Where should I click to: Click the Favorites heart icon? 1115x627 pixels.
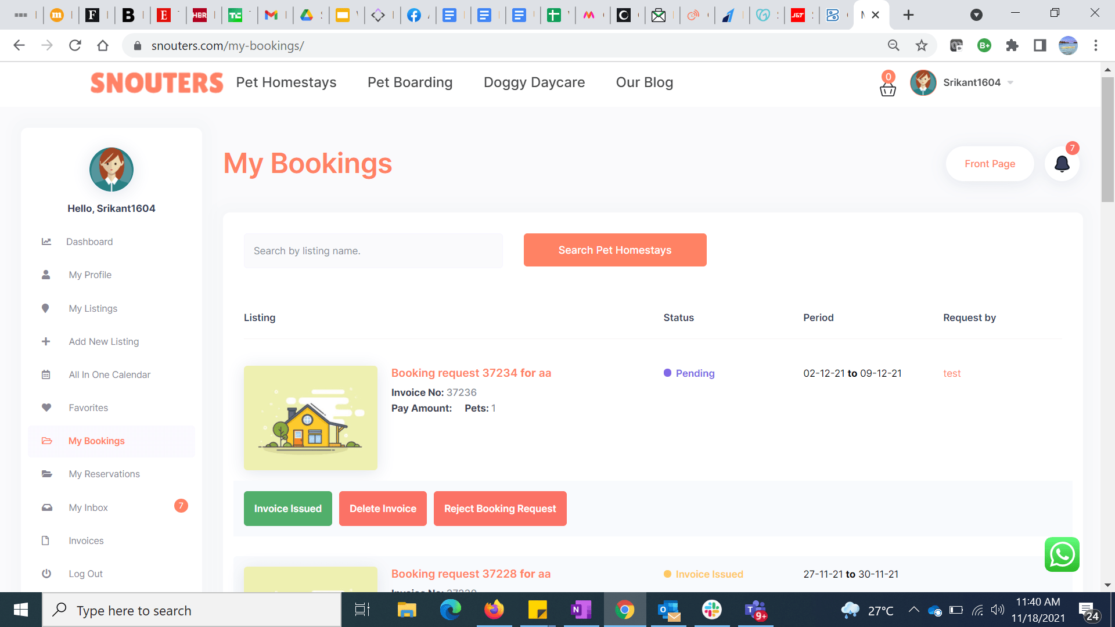(46, 408)
